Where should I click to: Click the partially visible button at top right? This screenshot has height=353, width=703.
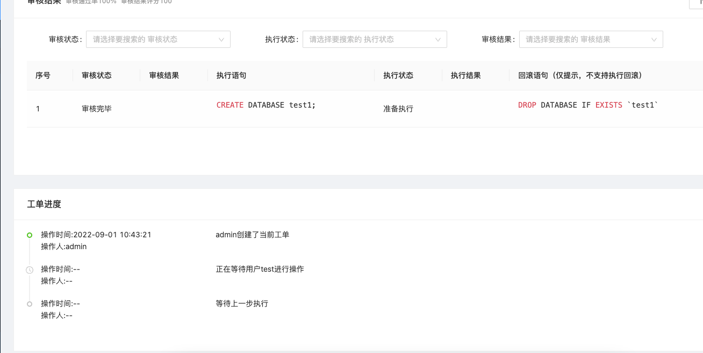point(696,3)
